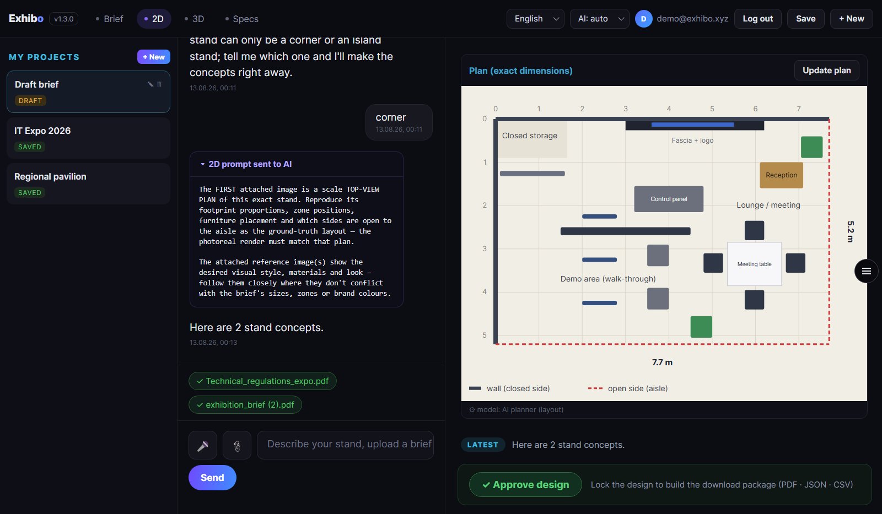882x514 pixels.
Task: Switch to the 2D tab
Action: pyautogui.click(x=154, y=19)
